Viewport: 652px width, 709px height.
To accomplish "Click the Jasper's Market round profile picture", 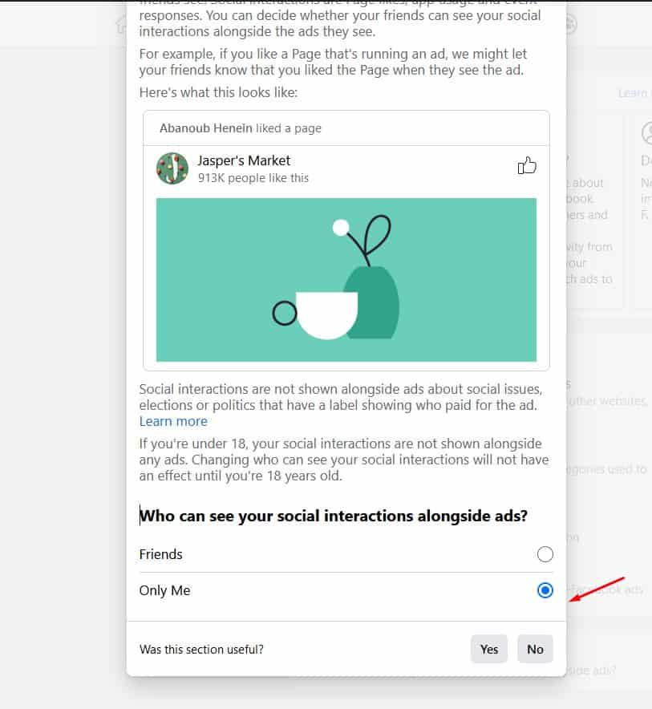I will pyautogui.click(x=172, y=168).
